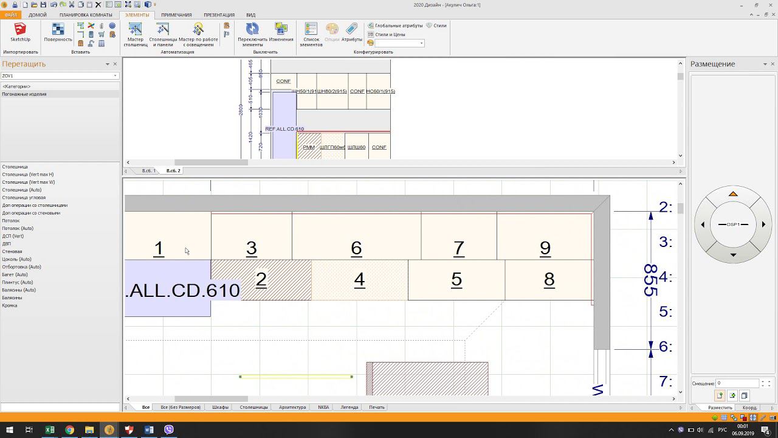Select cabinet number 6 in plan view

tap(356, 247)
